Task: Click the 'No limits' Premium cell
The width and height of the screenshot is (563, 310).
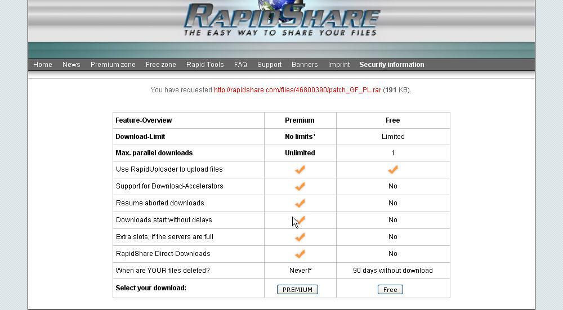Action: pyautogui.click(x=300, y=136)
